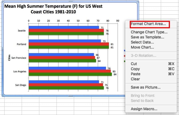Select the data label showing 84
Screen dimensions: 179x115
[x=115, y=74]
